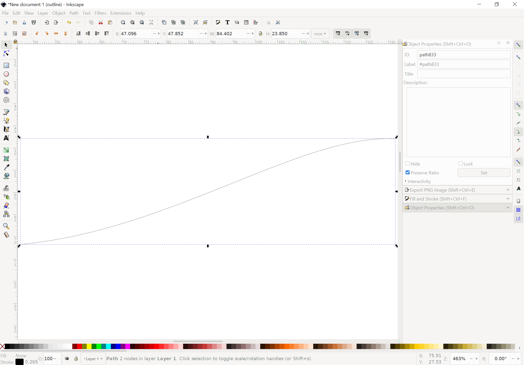524x365 pixels.
Task: Toggle layer lock in status bar
Action: point(76,359)
